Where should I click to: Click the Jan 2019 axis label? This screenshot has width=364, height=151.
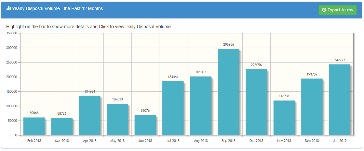click(x=340, y=141)
